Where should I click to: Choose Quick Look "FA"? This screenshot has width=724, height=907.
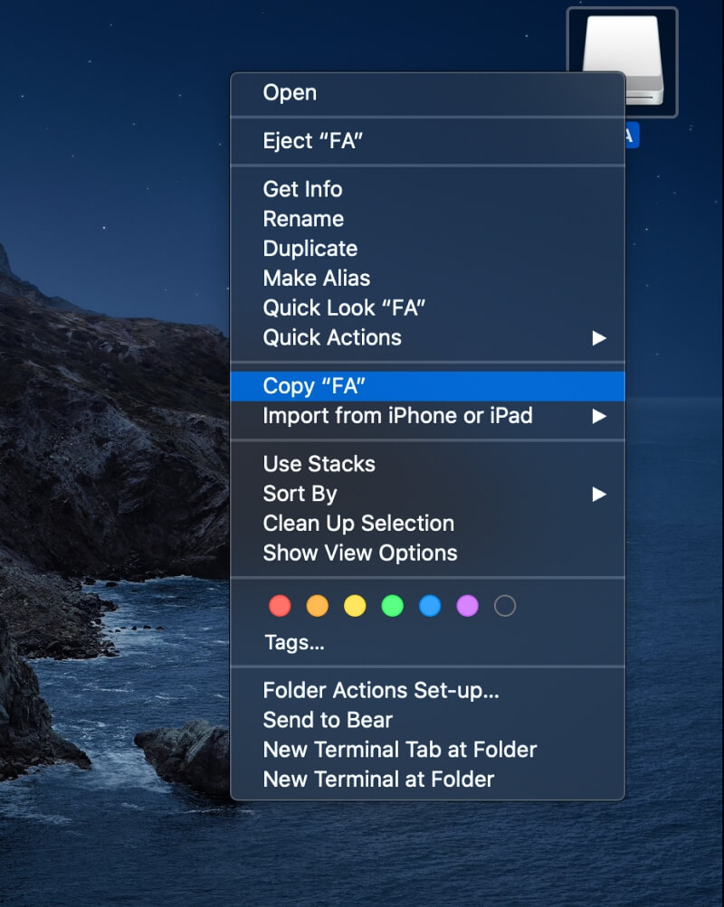[x=428, y=307]
